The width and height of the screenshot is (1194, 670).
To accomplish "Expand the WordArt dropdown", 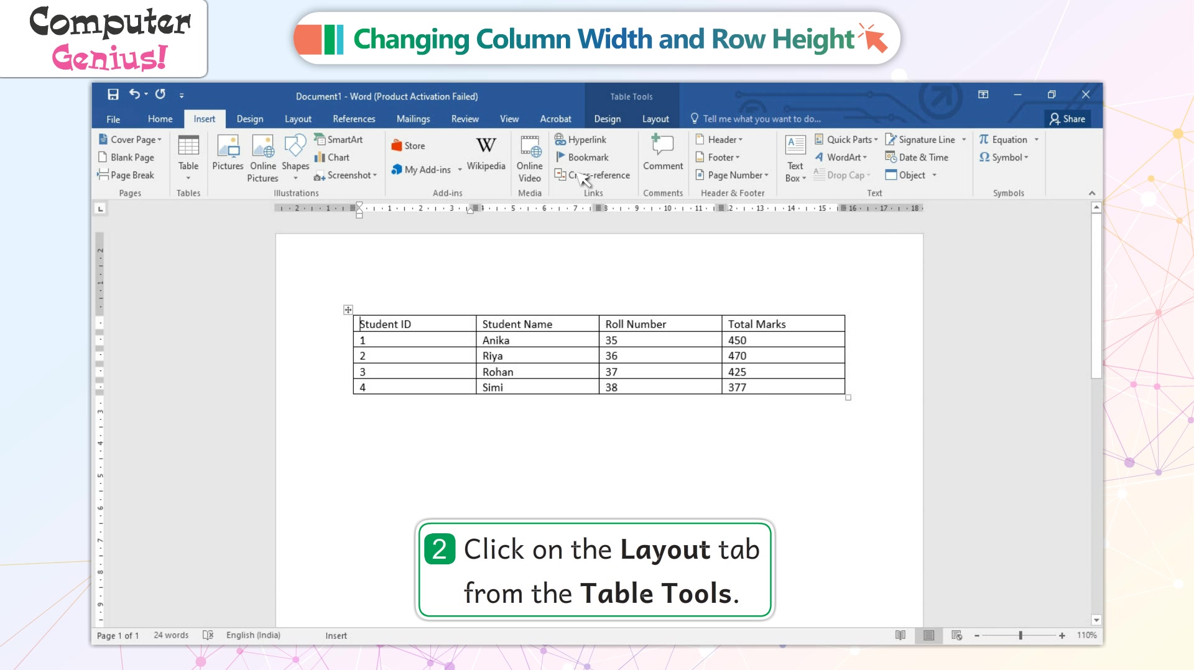I will coord(864,157).
